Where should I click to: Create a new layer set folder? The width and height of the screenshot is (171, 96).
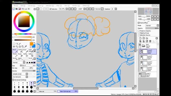(147, 38)
